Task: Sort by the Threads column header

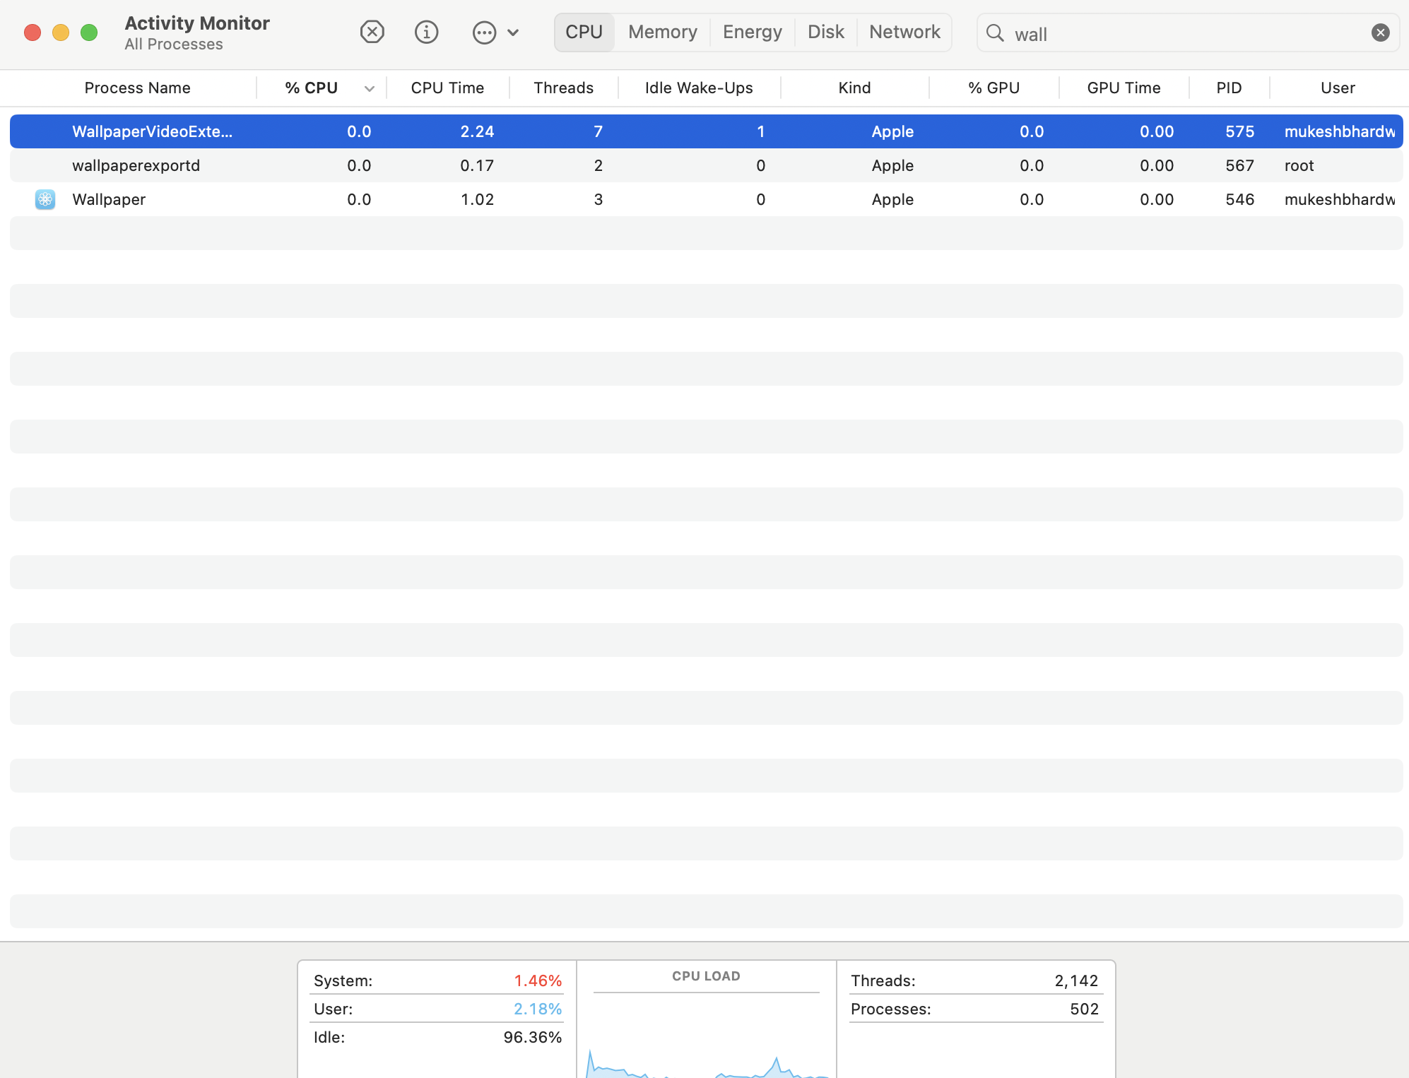Action: (564, 88)
